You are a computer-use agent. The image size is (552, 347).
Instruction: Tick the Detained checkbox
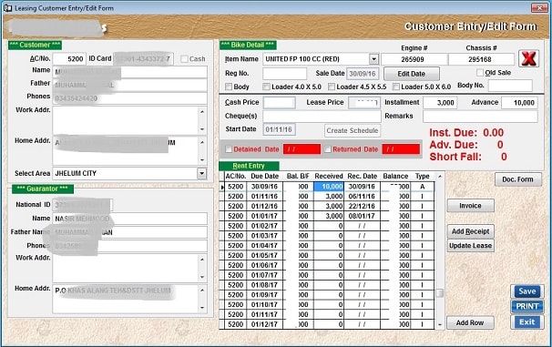coord(229,149)
